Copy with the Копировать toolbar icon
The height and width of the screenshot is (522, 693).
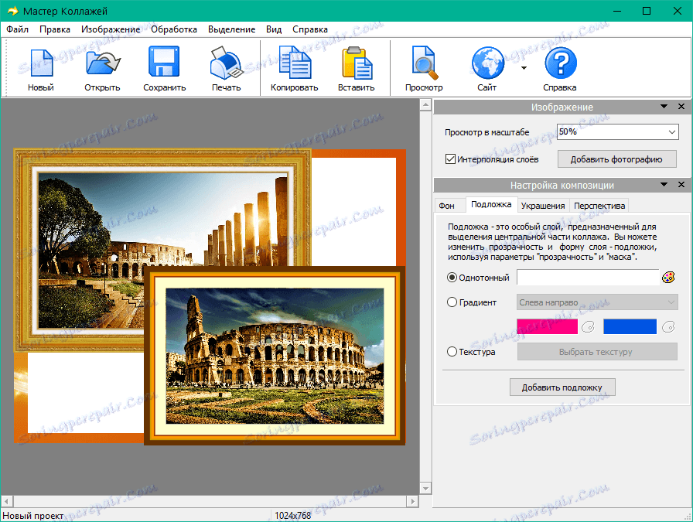[x=295, y=63]
